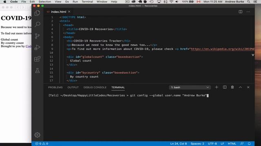Open the Terminal menu

[87, 2]
